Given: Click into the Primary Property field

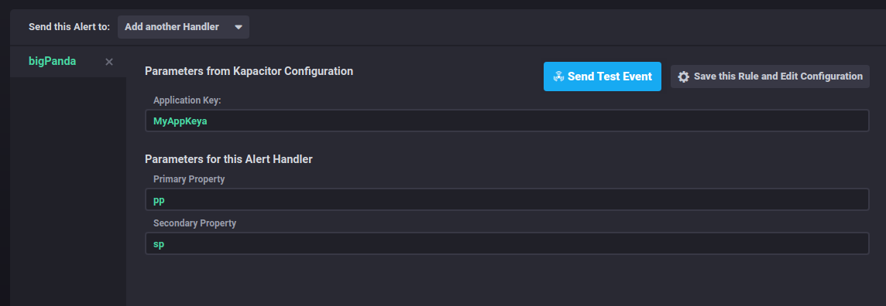Looking at the screenshot, I should [x=507, y=199].
